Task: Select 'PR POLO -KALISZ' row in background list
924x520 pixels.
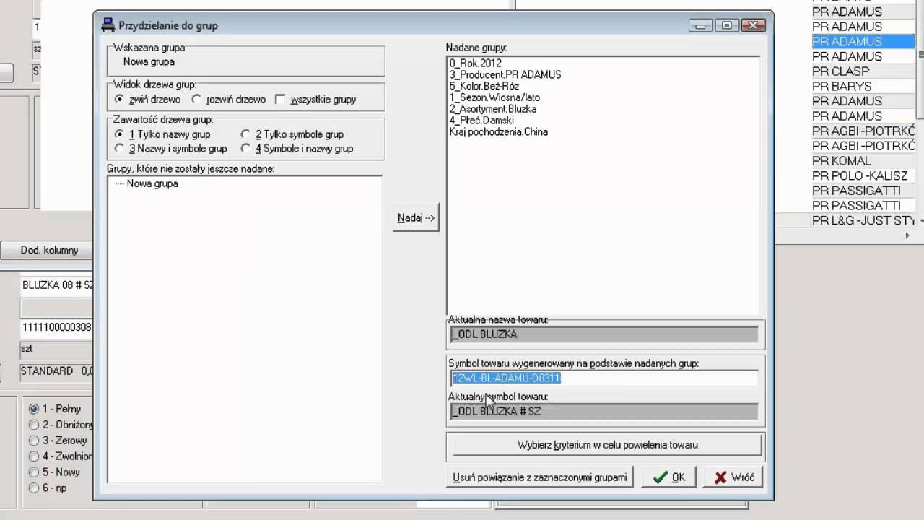Action: pos(863,176)
